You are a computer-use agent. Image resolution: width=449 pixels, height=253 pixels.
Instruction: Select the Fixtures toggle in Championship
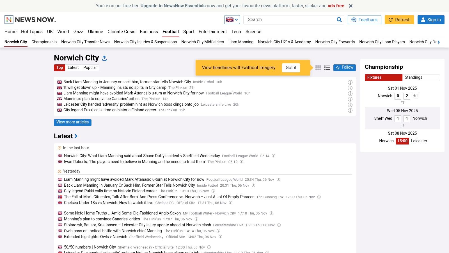pos(383,78)
